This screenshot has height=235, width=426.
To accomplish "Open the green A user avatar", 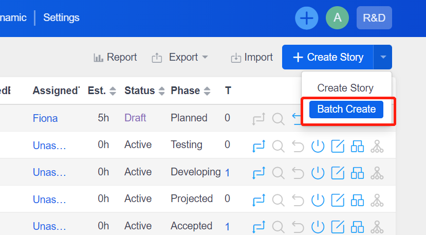I will [337, 18].
